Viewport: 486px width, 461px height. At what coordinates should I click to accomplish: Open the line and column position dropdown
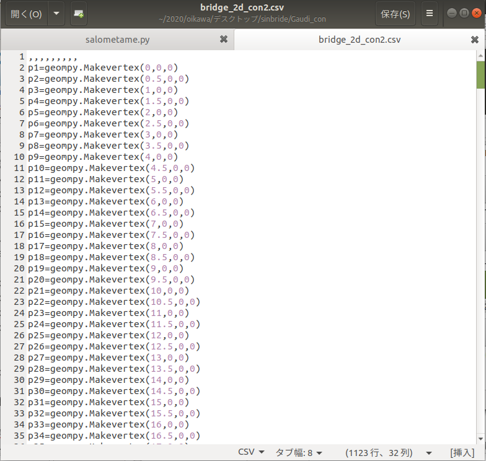coord(389,453)
